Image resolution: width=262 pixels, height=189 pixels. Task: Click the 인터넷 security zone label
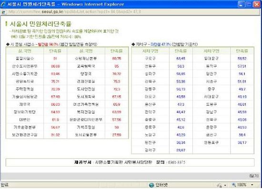click(x=161, y=185)
